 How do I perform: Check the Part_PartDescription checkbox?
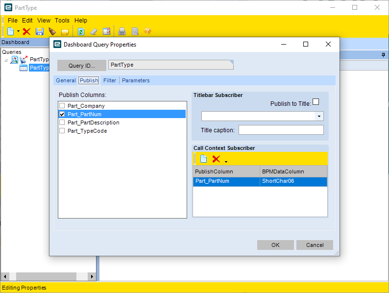(x=62, y=122)
